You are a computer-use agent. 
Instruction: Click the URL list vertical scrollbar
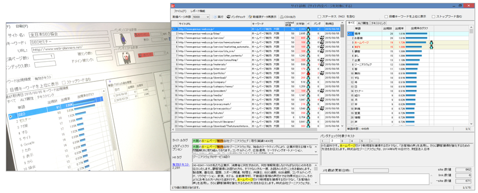[343, 76]
